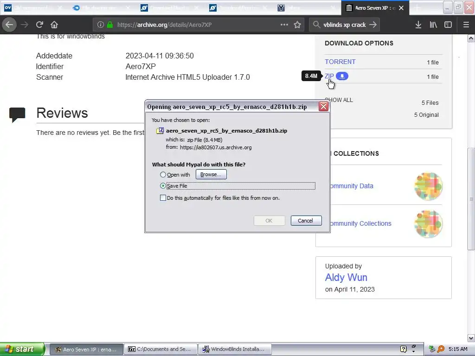This screenshot has height=356, width=475.
Task: Click the Reviews heading
Action: [62, 113]
